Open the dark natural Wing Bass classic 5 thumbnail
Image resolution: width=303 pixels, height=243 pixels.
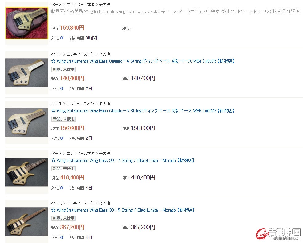pyautogui.click(x=27, y=23)
